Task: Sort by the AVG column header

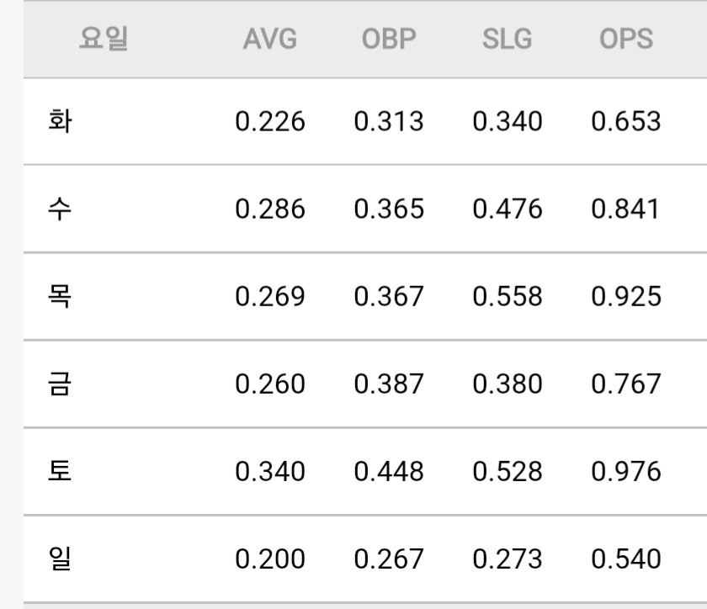Action: 270,39
